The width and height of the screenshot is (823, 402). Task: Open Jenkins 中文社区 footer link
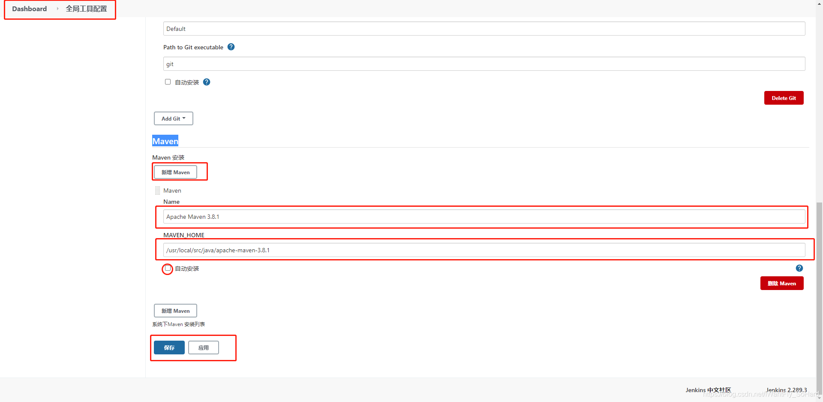pyautogui.click(x=708, y=390)
